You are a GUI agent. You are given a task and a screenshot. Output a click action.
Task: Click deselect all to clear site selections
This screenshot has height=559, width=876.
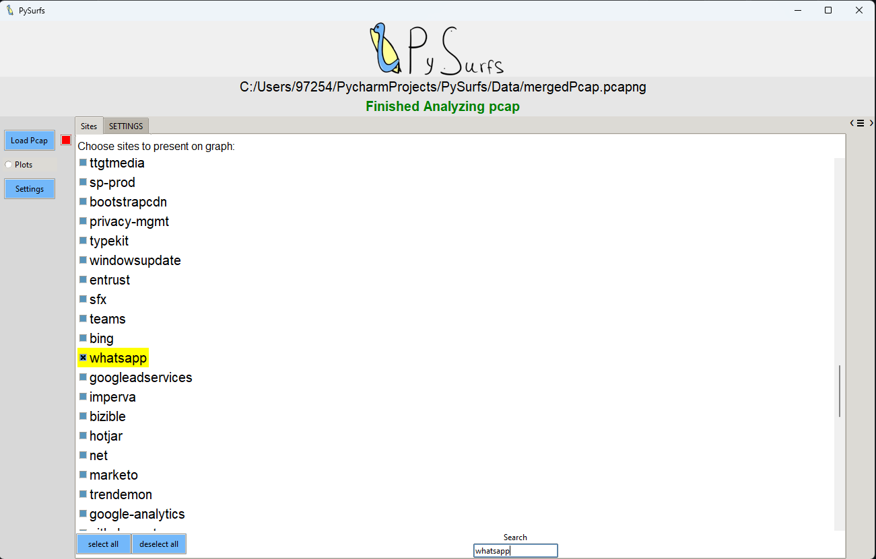tap(159, 544)
